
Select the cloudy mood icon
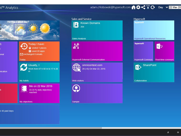(x=8, y=28)
